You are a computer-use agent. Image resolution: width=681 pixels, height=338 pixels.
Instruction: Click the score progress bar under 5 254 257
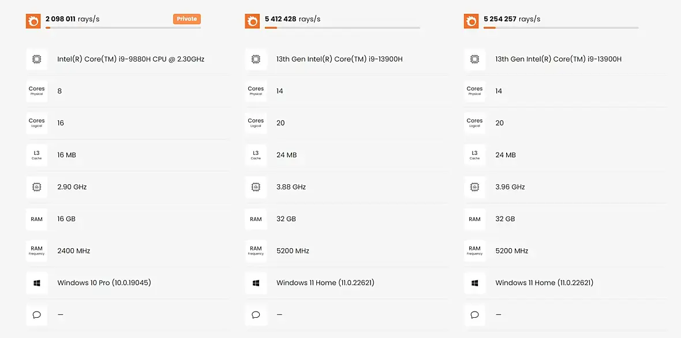tap(561, 28)
